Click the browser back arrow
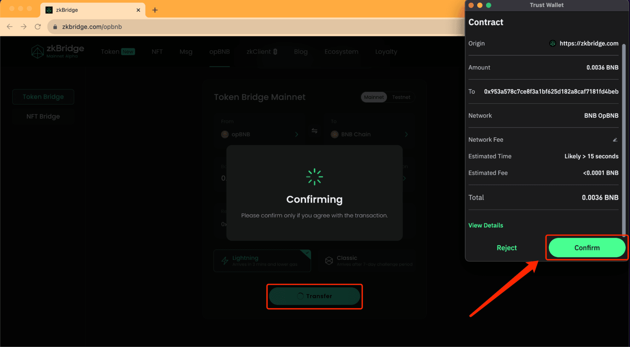Screen dimensions: 630x347 pyautogui.click(x=10, y=27)
